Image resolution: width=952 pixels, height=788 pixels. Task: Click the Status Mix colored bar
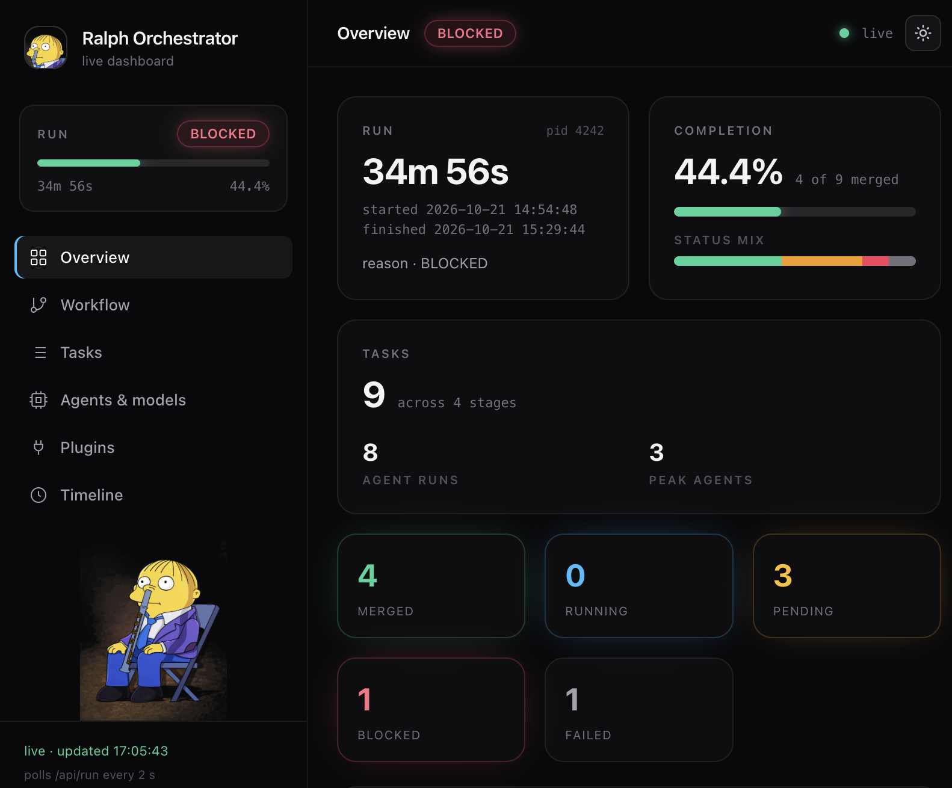pyautogui.click(x=795, y=261)
